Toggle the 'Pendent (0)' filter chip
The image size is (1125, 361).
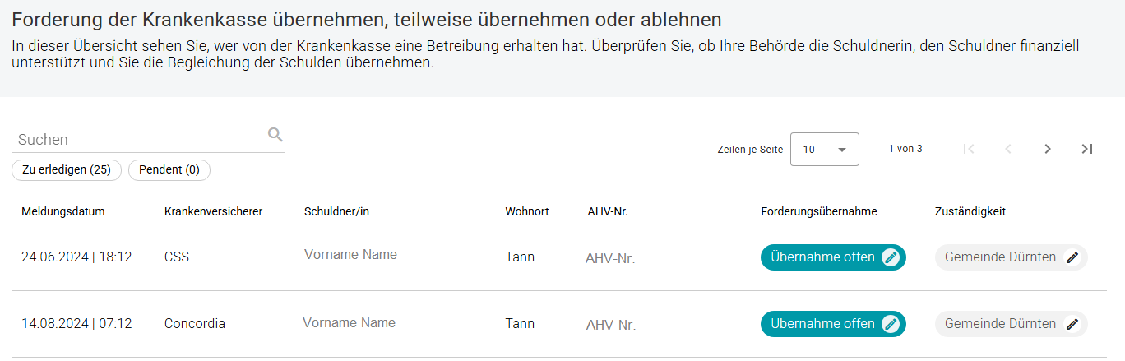(x=169, y=170)
